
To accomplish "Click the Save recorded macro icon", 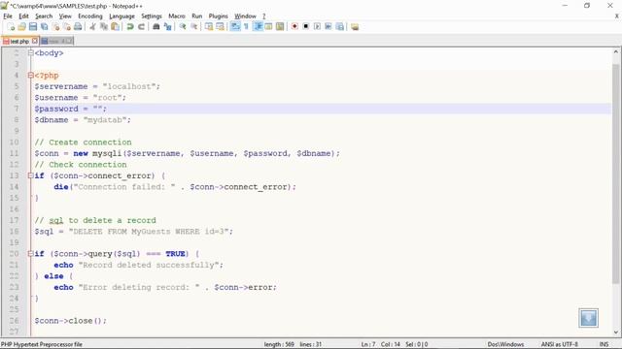I will (x=339, y=26).
